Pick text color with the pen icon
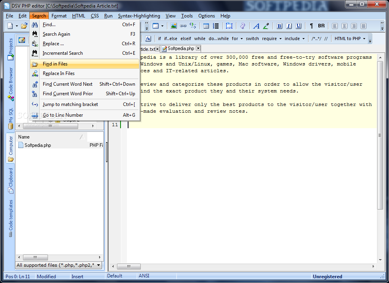The width and height of the screenshot is (389, 283). [266, 26]
